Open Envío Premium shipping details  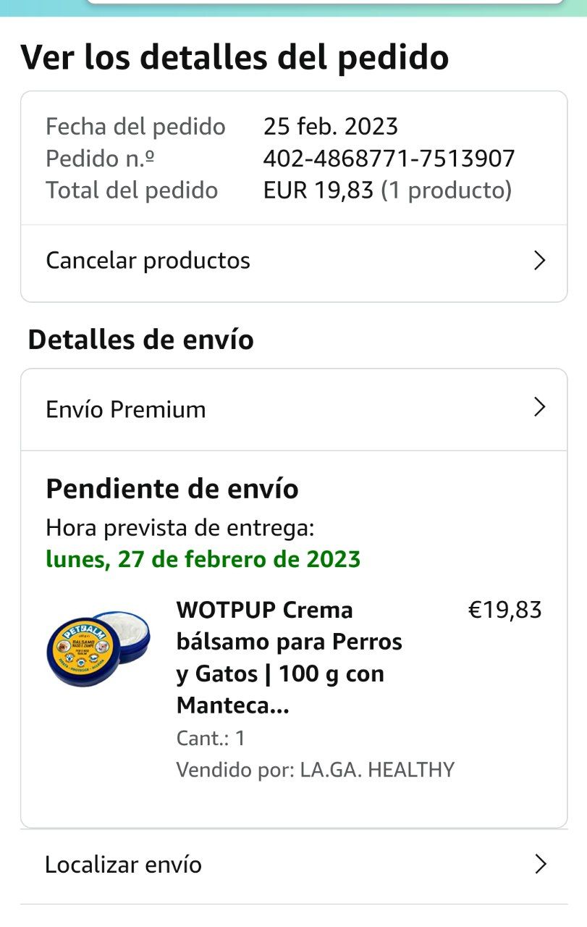pos(126,410)
